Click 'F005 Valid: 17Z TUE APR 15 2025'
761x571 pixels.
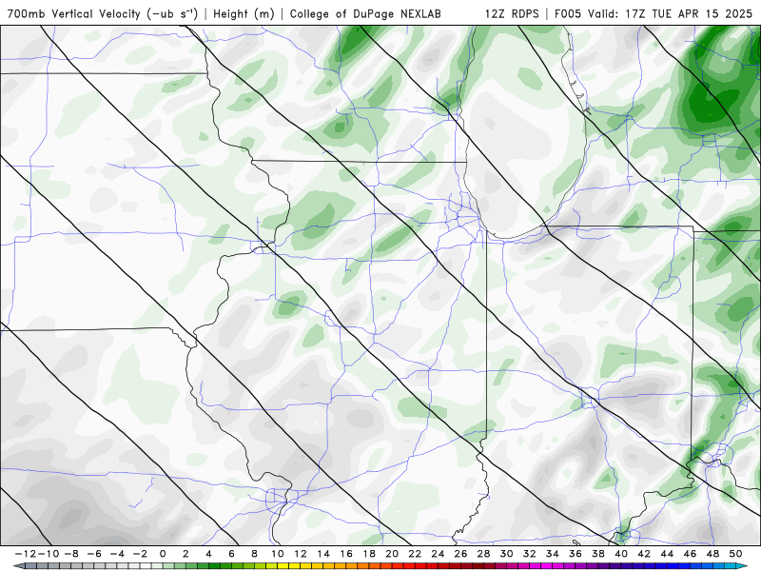pos(654,13)
